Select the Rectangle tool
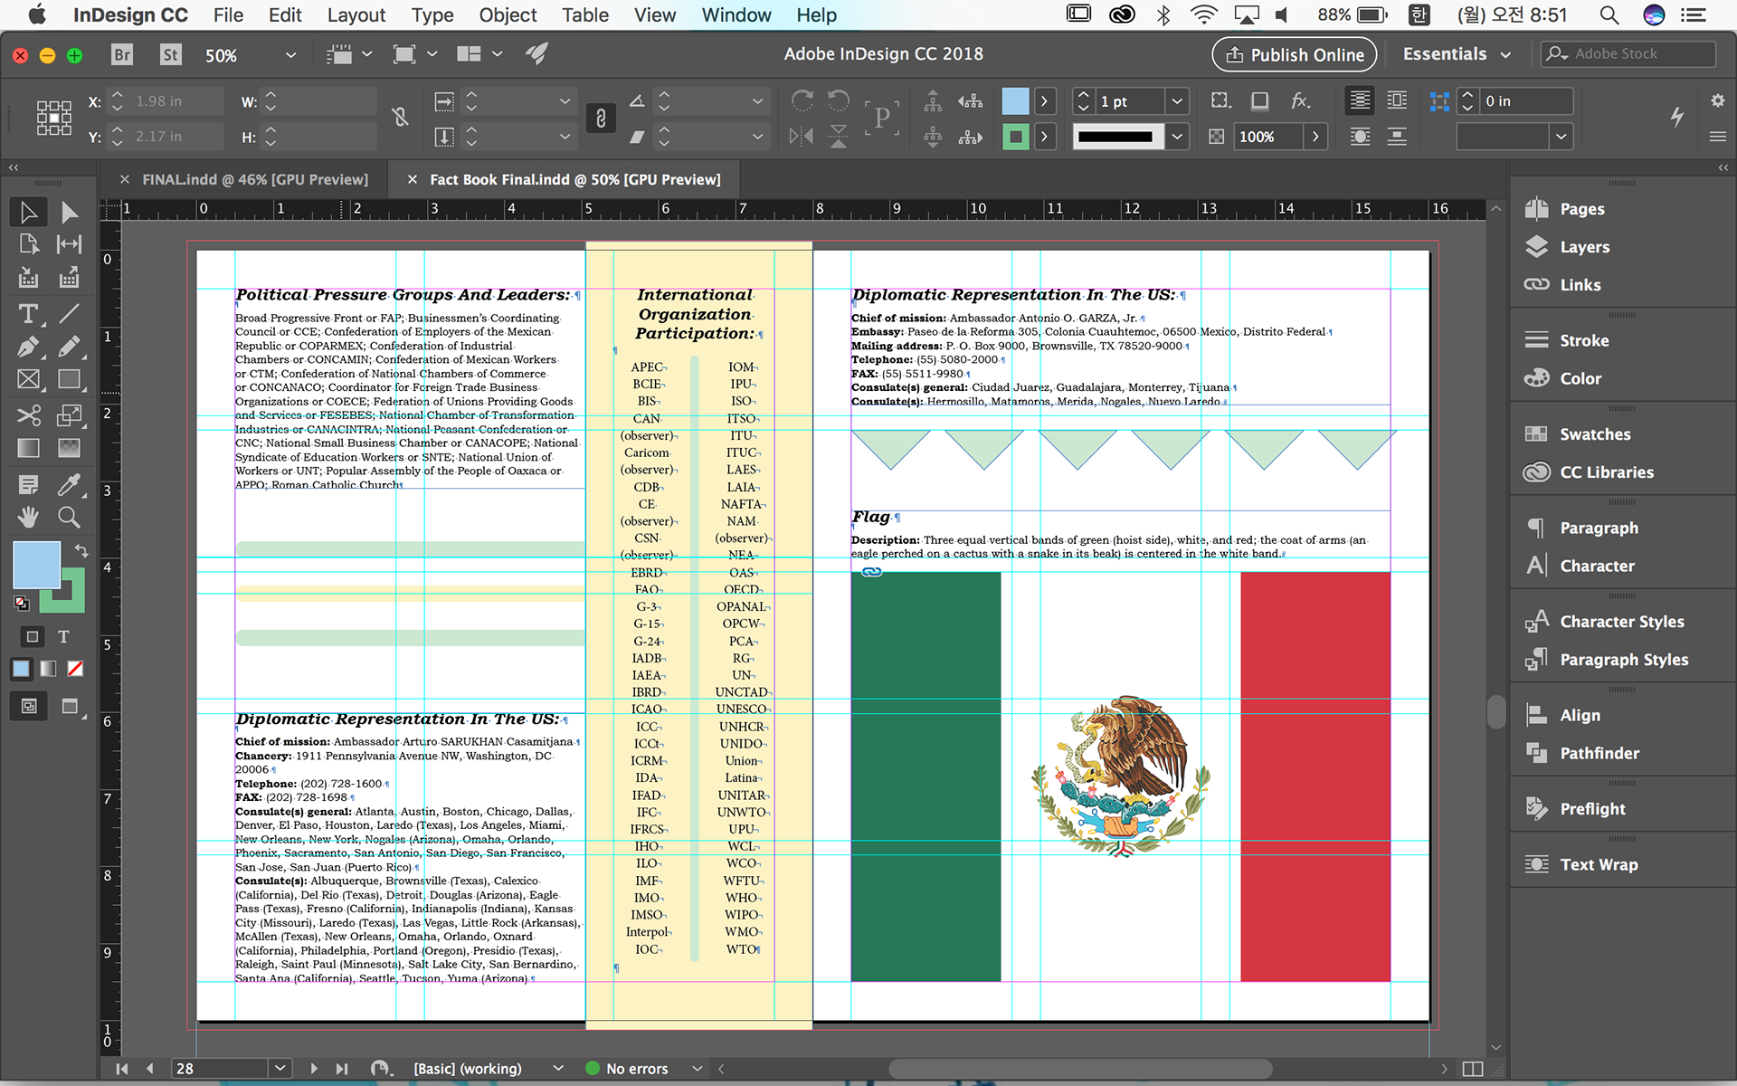 click(x=69, y=379)
